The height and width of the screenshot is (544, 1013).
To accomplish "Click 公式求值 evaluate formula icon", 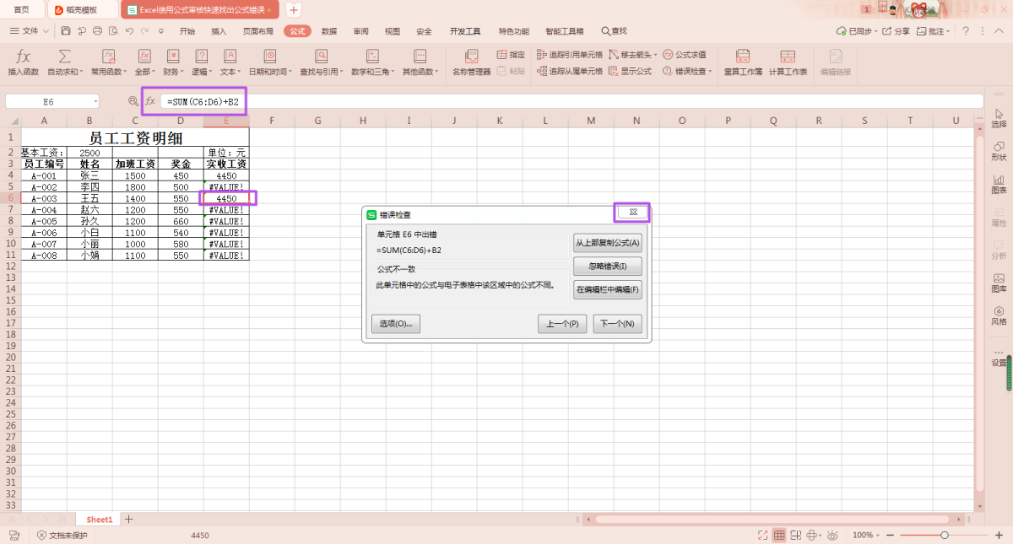I will click(x=685, y=55).
